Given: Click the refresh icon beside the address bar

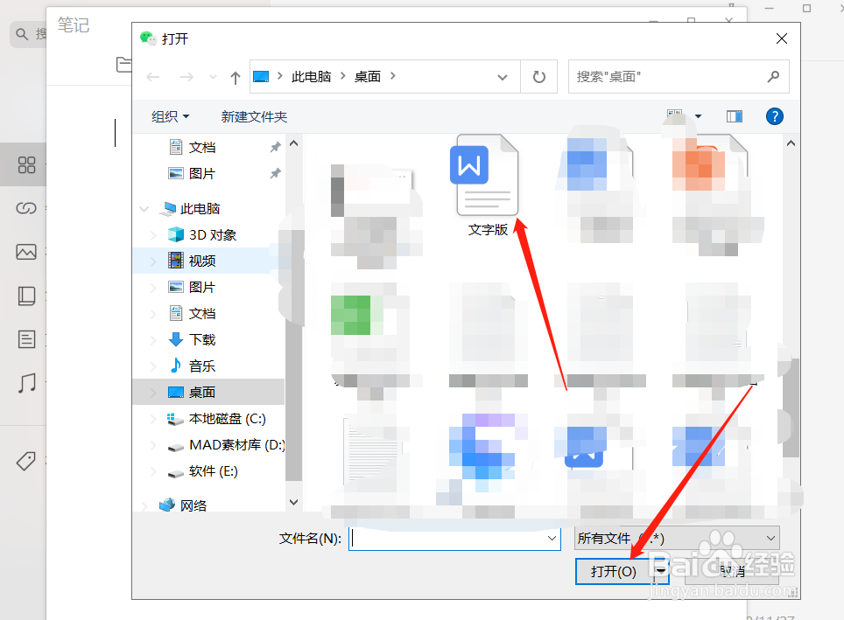Looking at the screenshot, I should [x=538, y=76].
